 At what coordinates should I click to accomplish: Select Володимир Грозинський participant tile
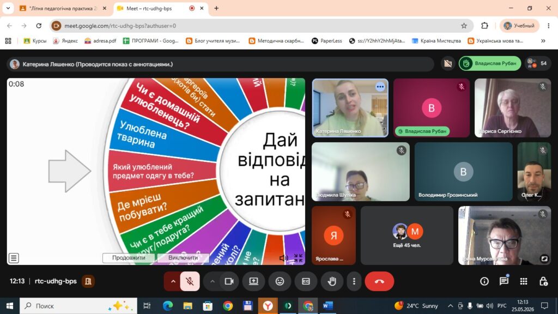pos(463,172)
